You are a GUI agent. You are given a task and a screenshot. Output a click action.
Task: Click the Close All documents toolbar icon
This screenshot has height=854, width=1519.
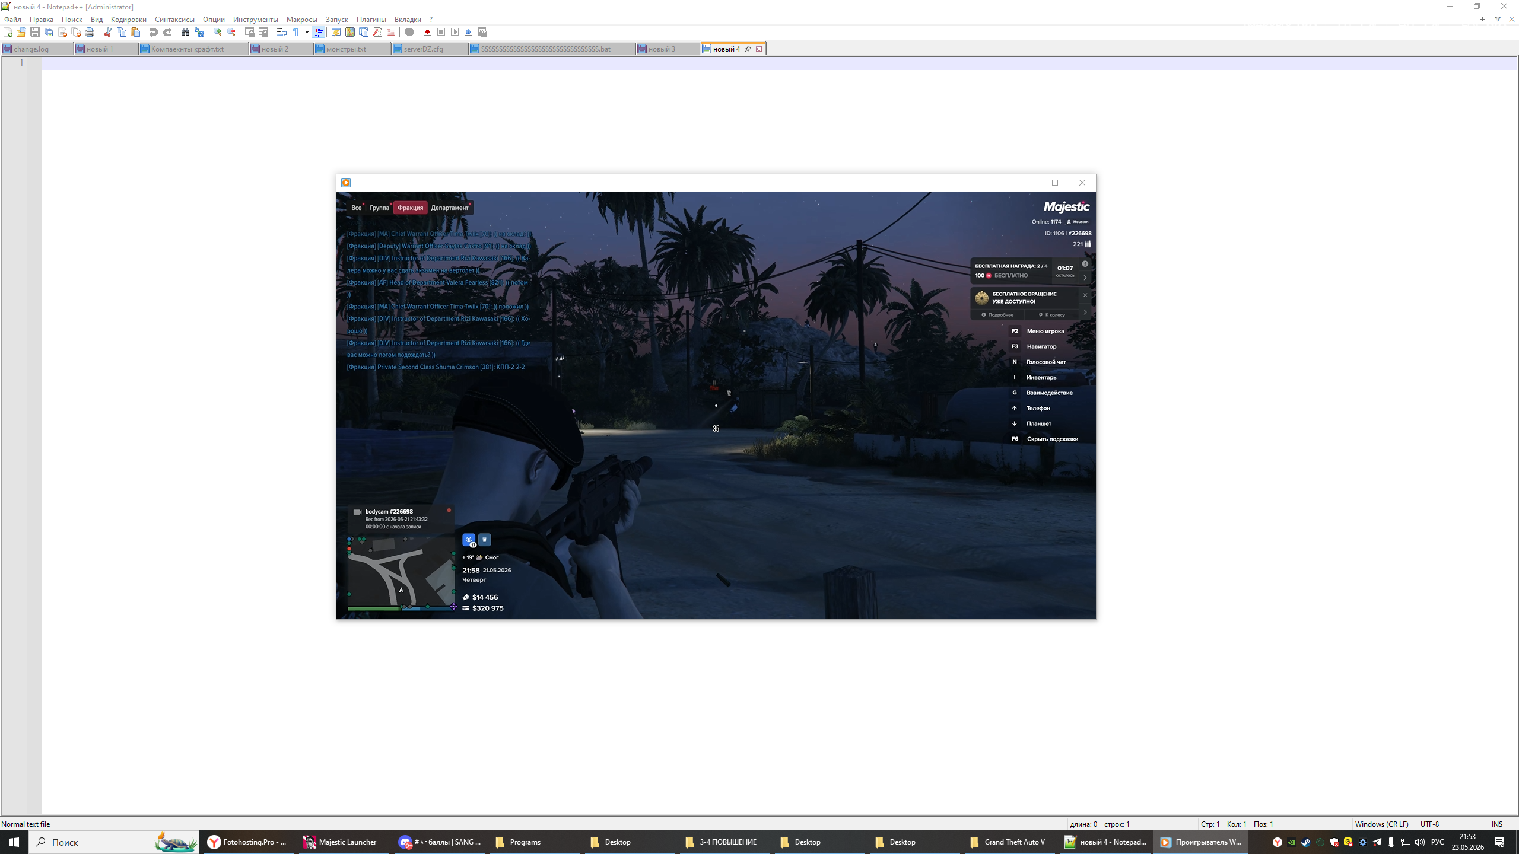tap(76, 32)
